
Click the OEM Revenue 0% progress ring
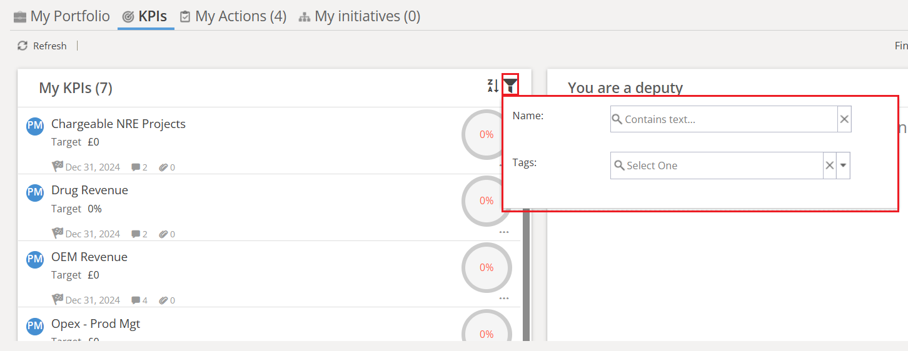487,267
